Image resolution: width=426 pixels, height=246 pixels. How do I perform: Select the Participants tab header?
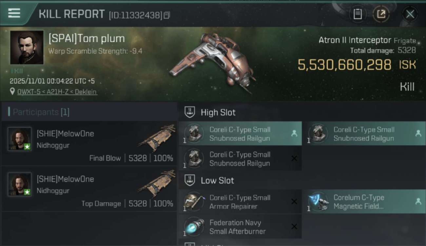tap(41, 112)
